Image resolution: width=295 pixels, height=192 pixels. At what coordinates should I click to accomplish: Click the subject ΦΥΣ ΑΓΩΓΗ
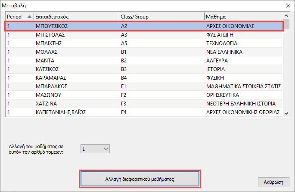click(220, 35)
